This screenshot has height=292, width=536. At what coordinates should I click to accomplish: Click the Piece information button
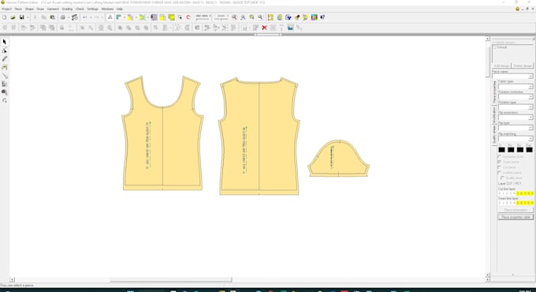516,210
